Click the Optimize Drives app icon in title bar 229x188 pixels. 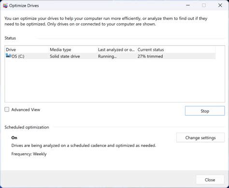tap(5, 6)
